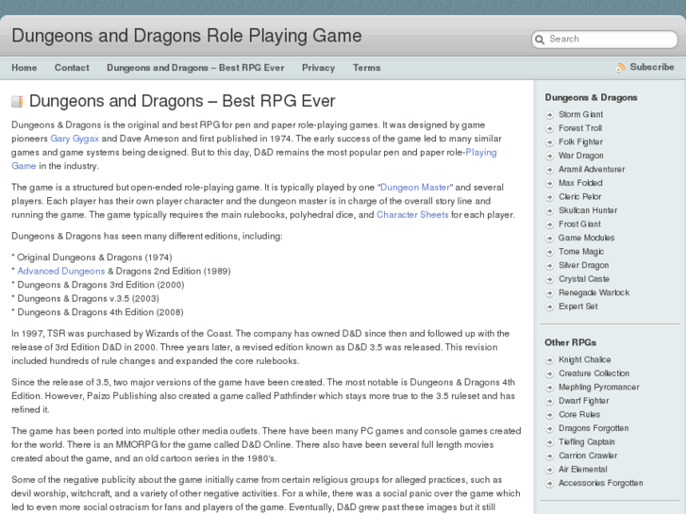This screenshot has height=514, width=686.
Task: Open the Tiefling Captain link
Action: (x=587, y=441)
